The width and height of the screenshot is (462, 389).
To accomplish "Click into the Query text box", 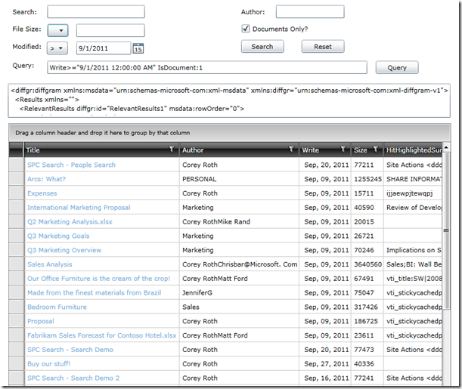I will tap(207, 67).
